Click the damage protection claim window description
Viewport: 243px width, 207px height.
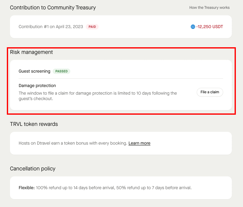(x=98, y=96)
